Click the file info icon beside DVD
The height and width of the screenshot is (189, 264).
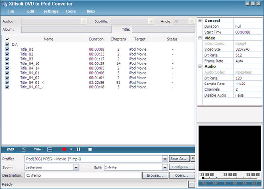tap(24, 149)
